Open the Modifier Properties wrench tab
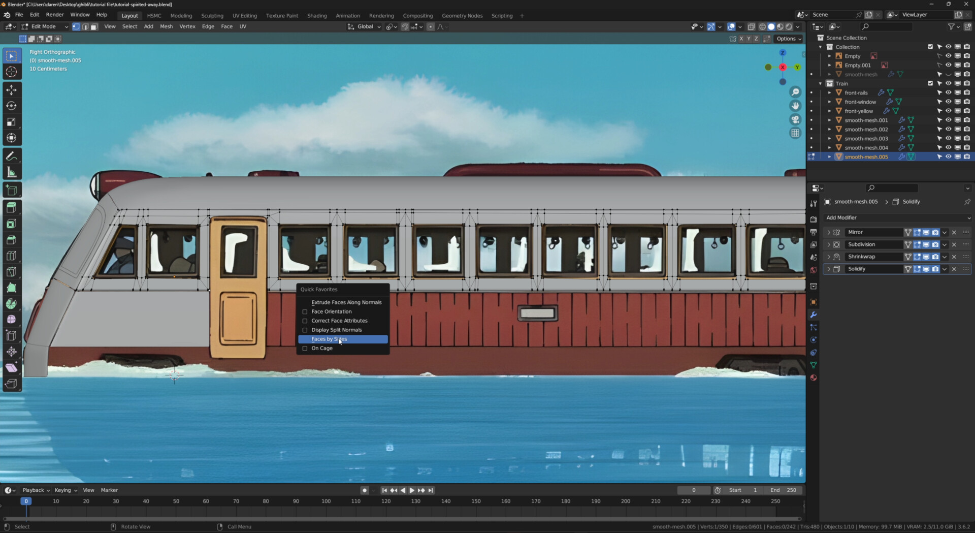975x533 pixels. [814, 315]
